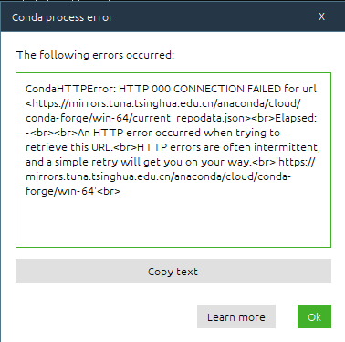Click the 'HTTP 000' status code text
The width and height of the screenshot is (345, 342).
pos(144,89)
